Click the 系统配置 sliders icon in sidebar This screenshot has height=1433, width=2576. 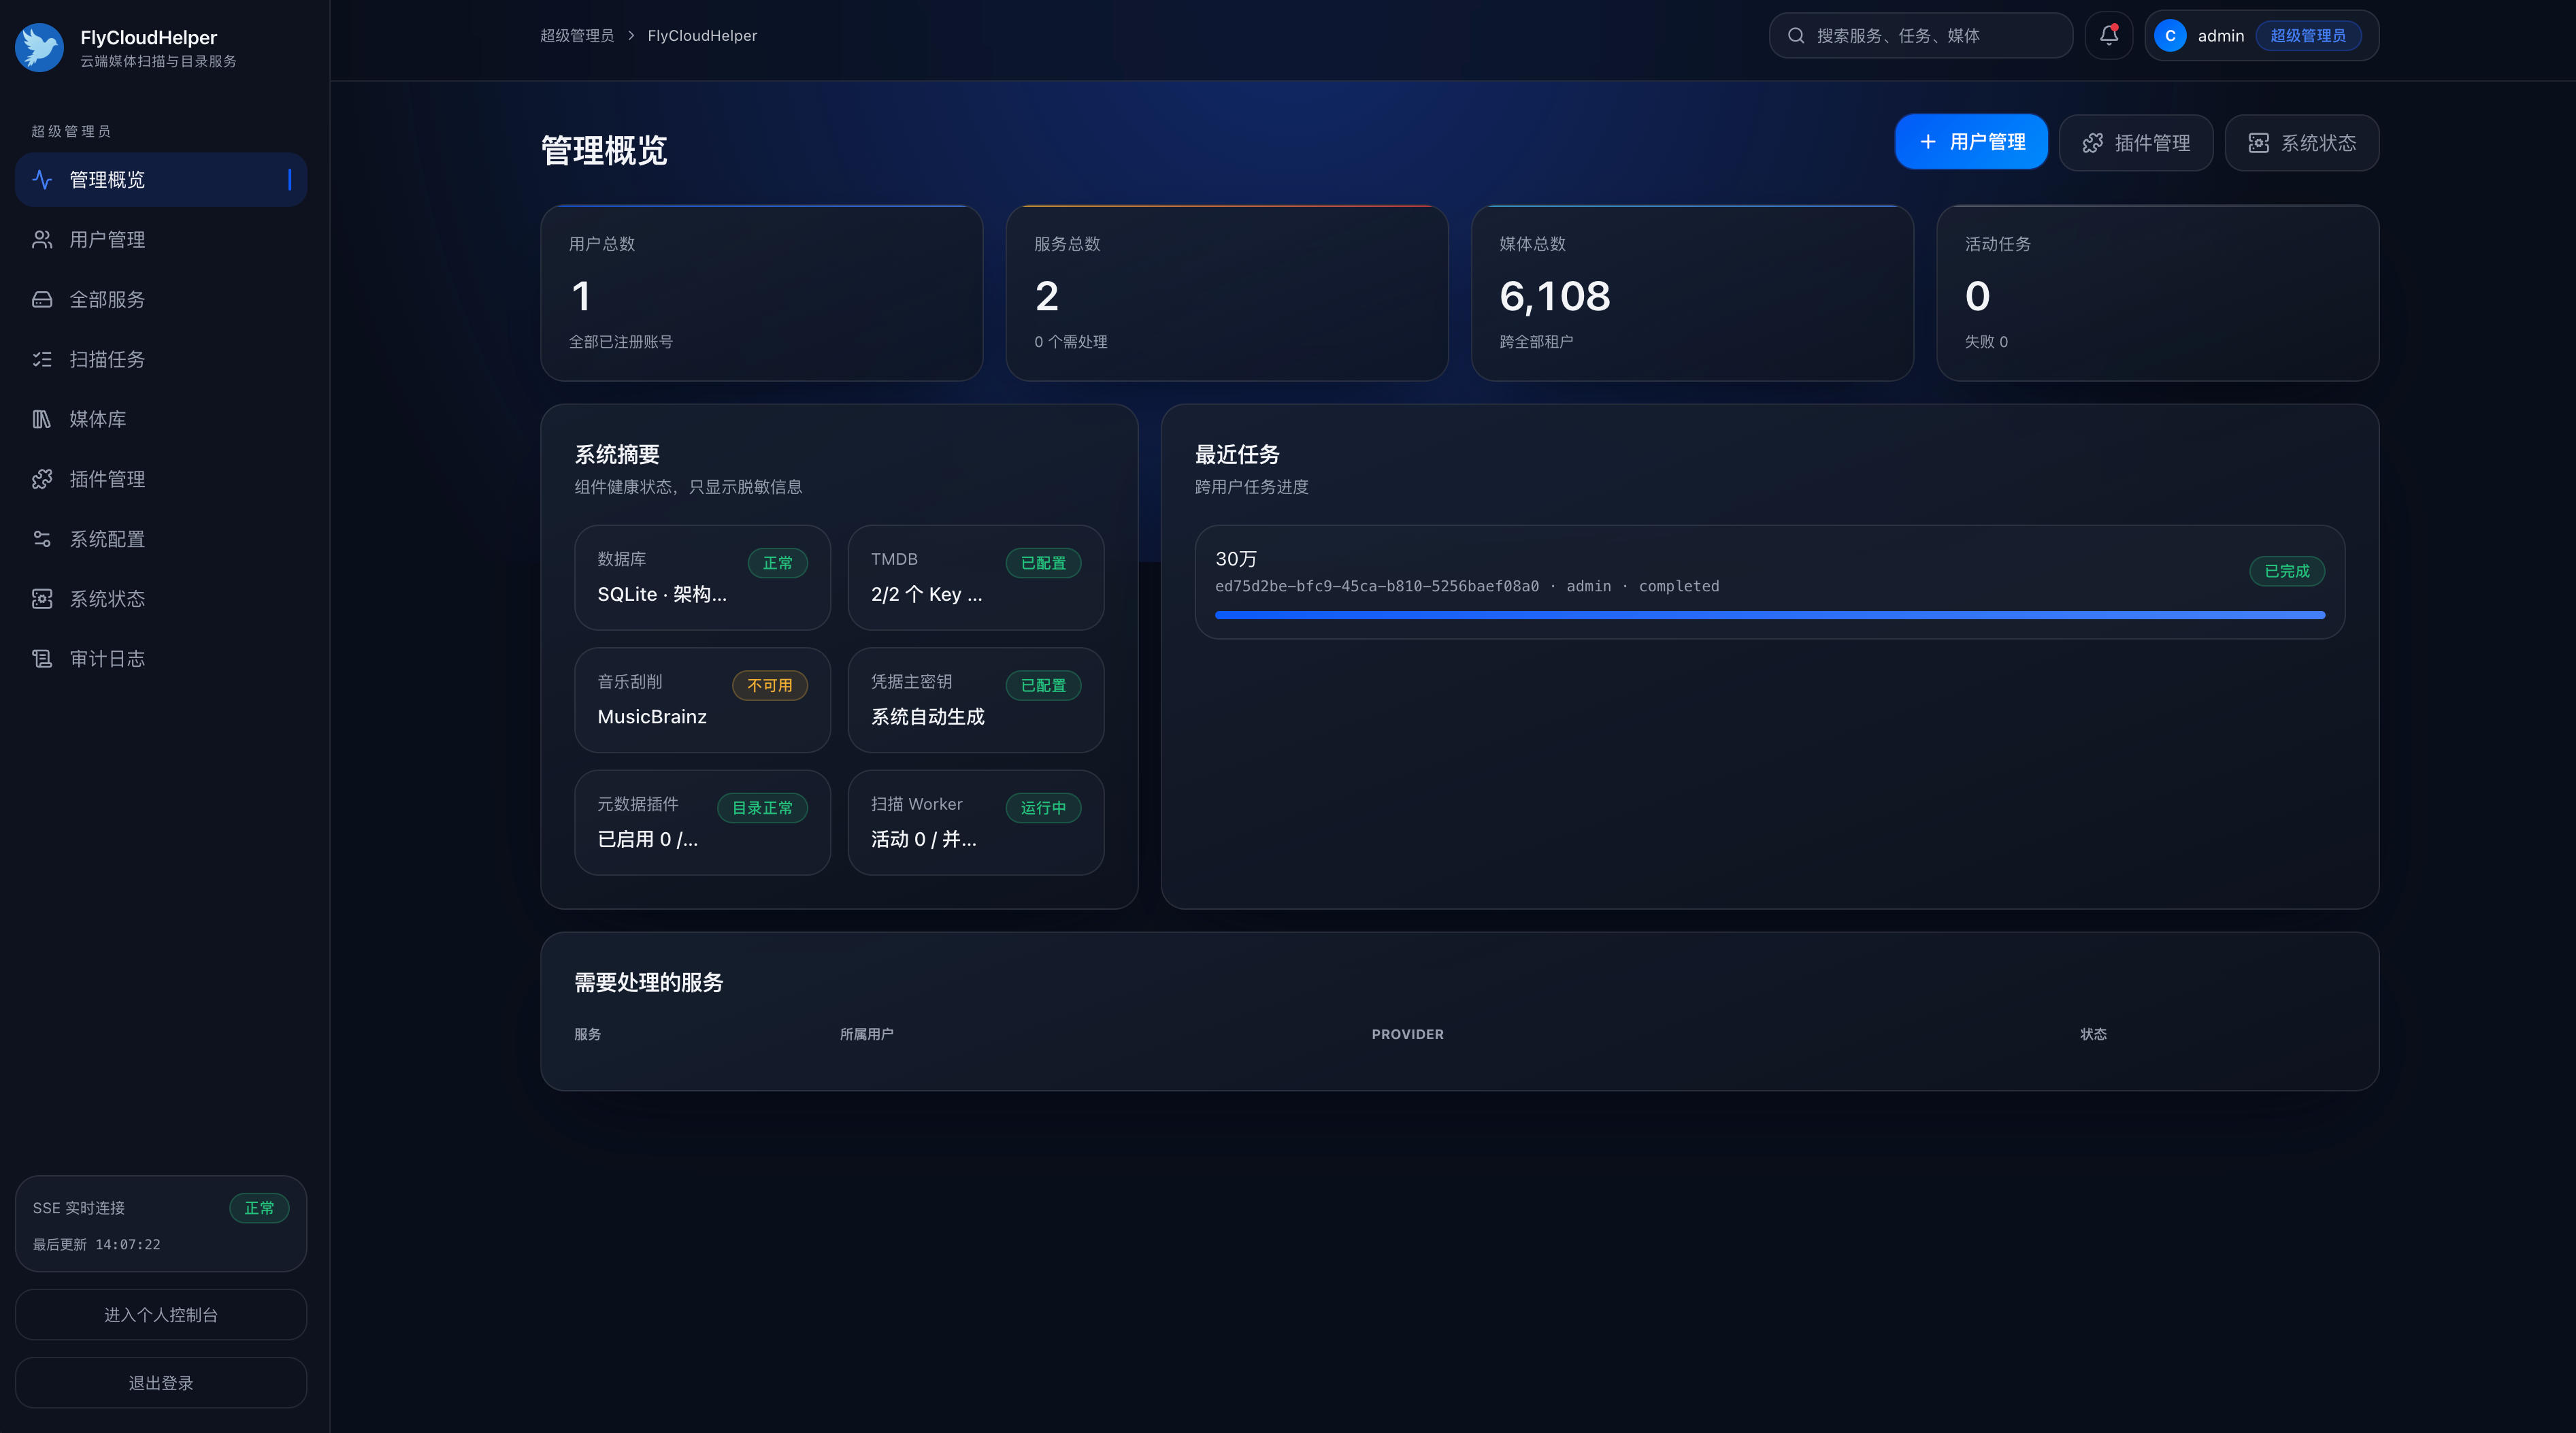(x=42, y=539)
